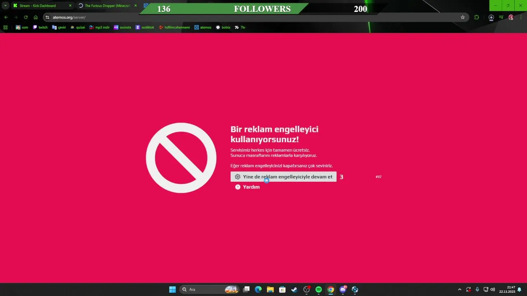Open the browser home page icon
Image resolution: width=527 pixels, height=296 pixels.
click(x=35, y=17)
